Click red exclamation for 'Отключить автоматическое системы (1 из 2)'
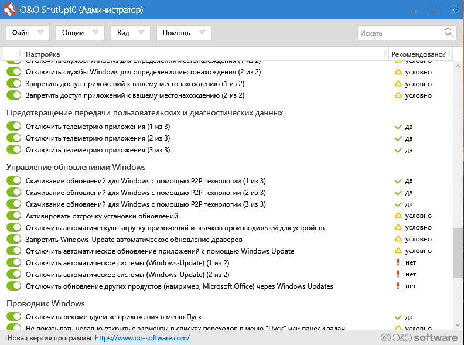This screenshot has height=345, width=464. (398, 262)
